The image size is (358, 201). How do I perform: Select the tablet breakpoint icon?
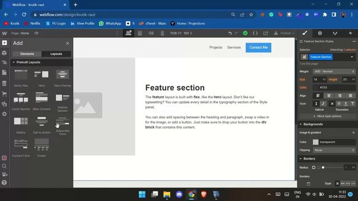pos(140,33)
